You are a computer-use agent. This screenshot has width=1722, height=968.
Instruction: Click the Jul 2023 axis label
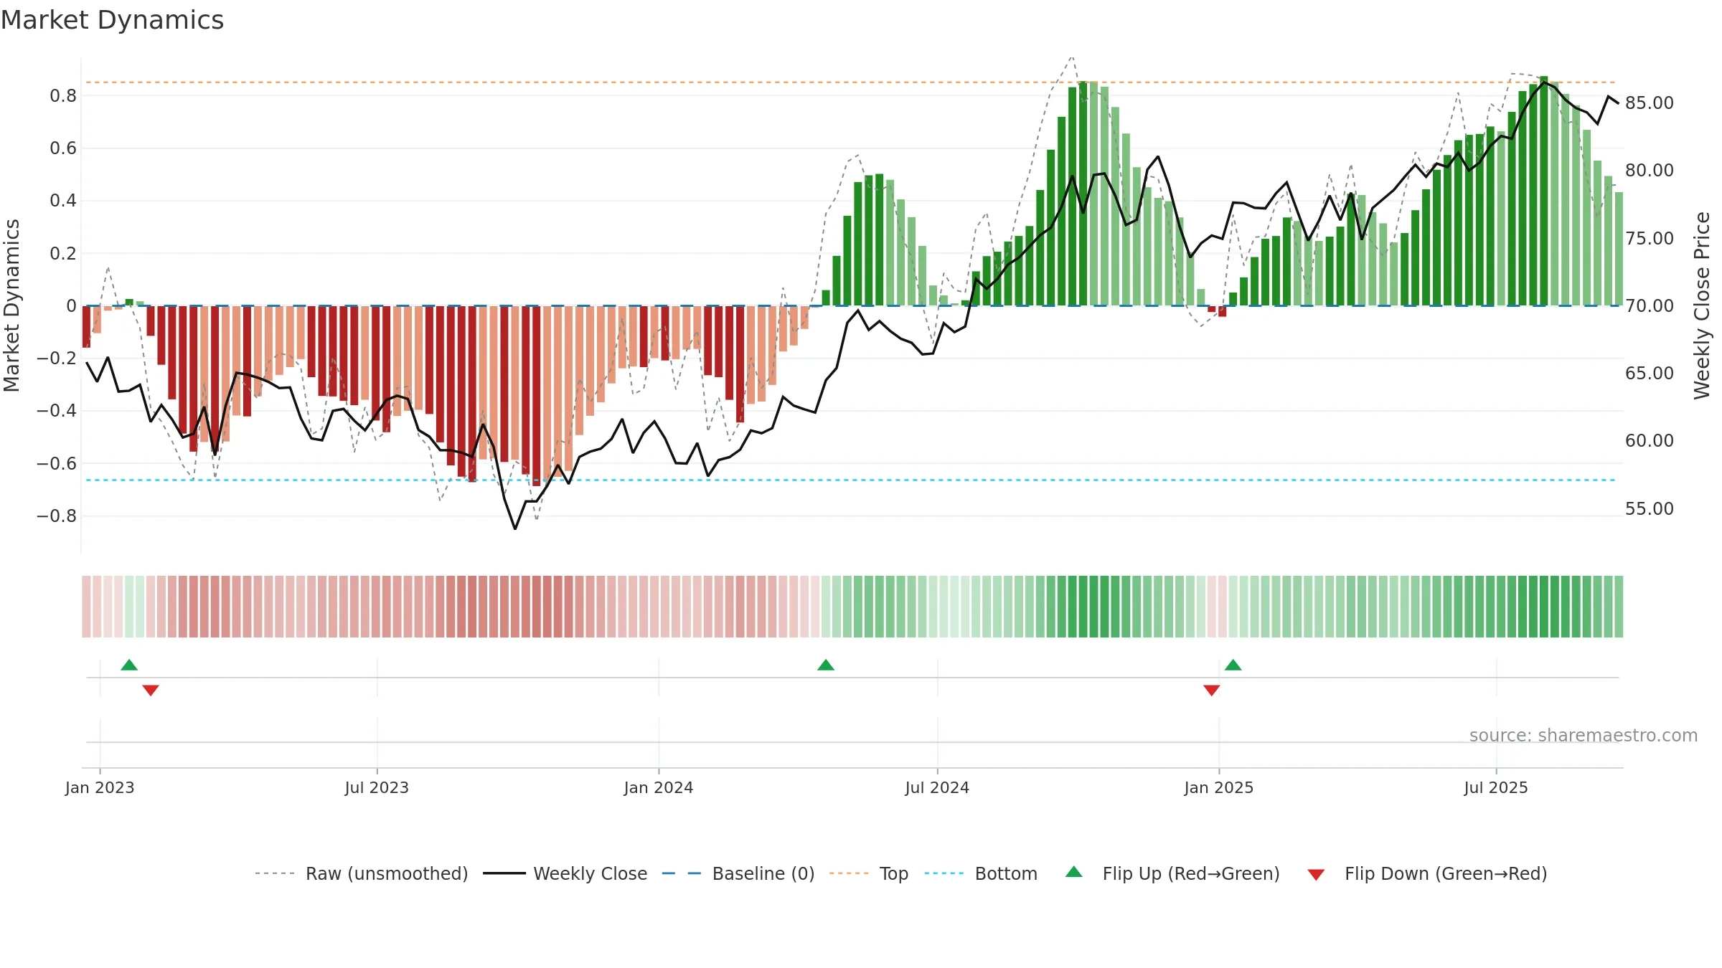point(377,787)
